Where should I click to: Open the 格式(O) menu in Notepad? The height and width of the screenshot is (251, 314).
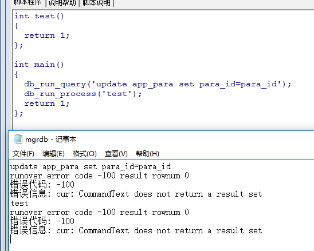(x=84, y=154)
